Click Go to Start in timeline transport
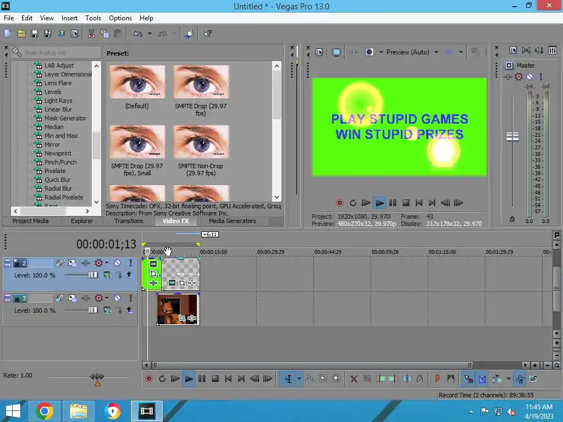This screenshot has height=422, width=563. [228, 379]
